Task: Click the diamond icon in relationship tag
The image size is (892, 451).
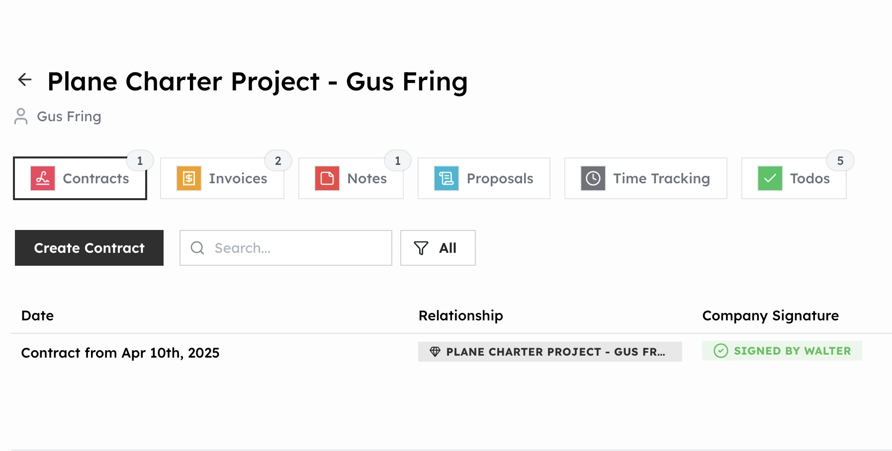Action: 435,352
